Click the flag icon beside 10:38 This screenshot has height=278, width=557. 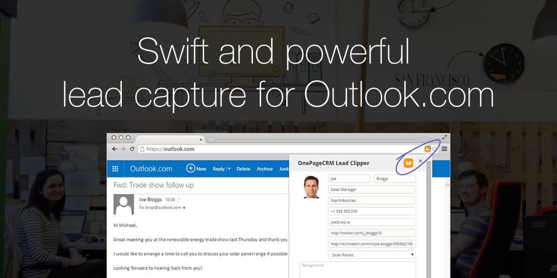click(x=179, y=200)
